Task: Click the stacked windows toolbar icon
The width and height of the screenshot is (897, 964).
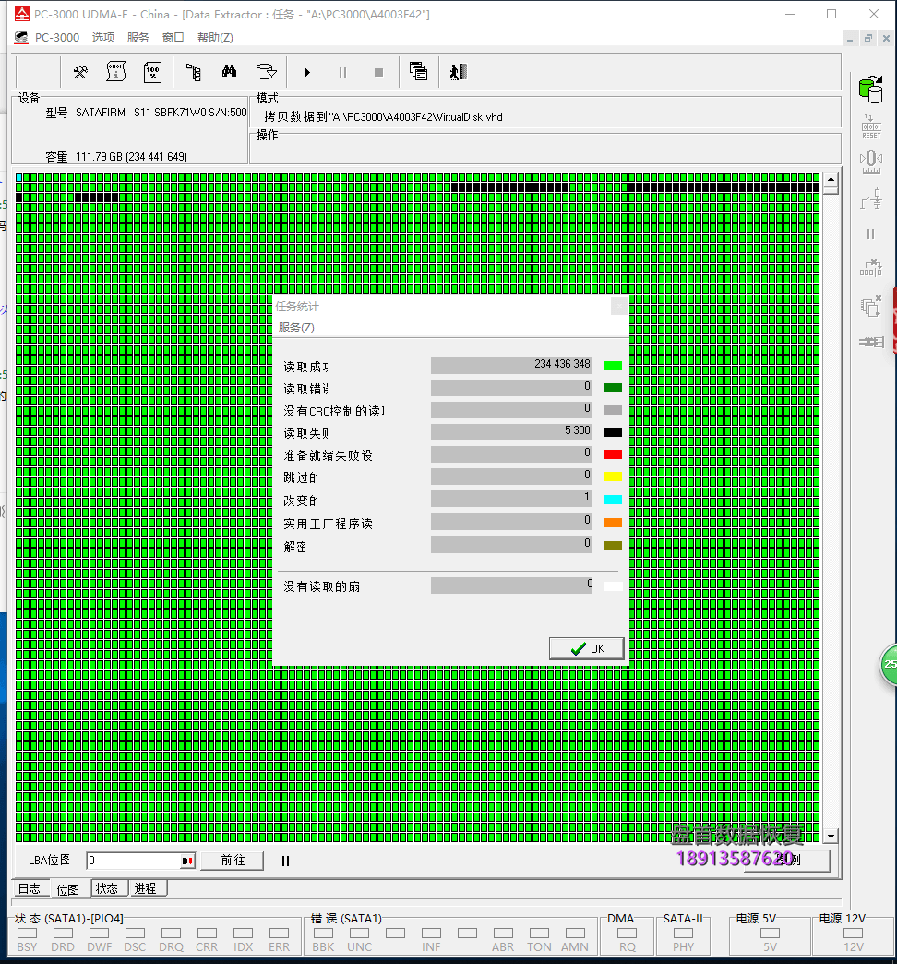Action: click(x=418, y=71)
